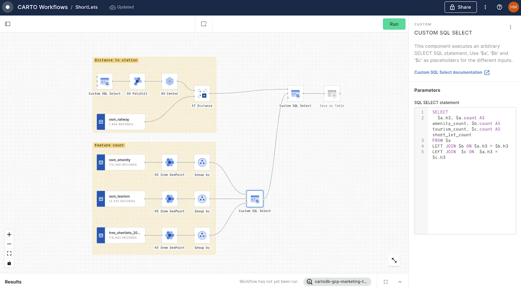
Task: Toggle results panel fullscreen
Action: [386, 282]
